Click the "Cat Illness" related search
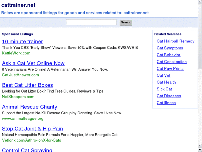 tap(166, 103)
